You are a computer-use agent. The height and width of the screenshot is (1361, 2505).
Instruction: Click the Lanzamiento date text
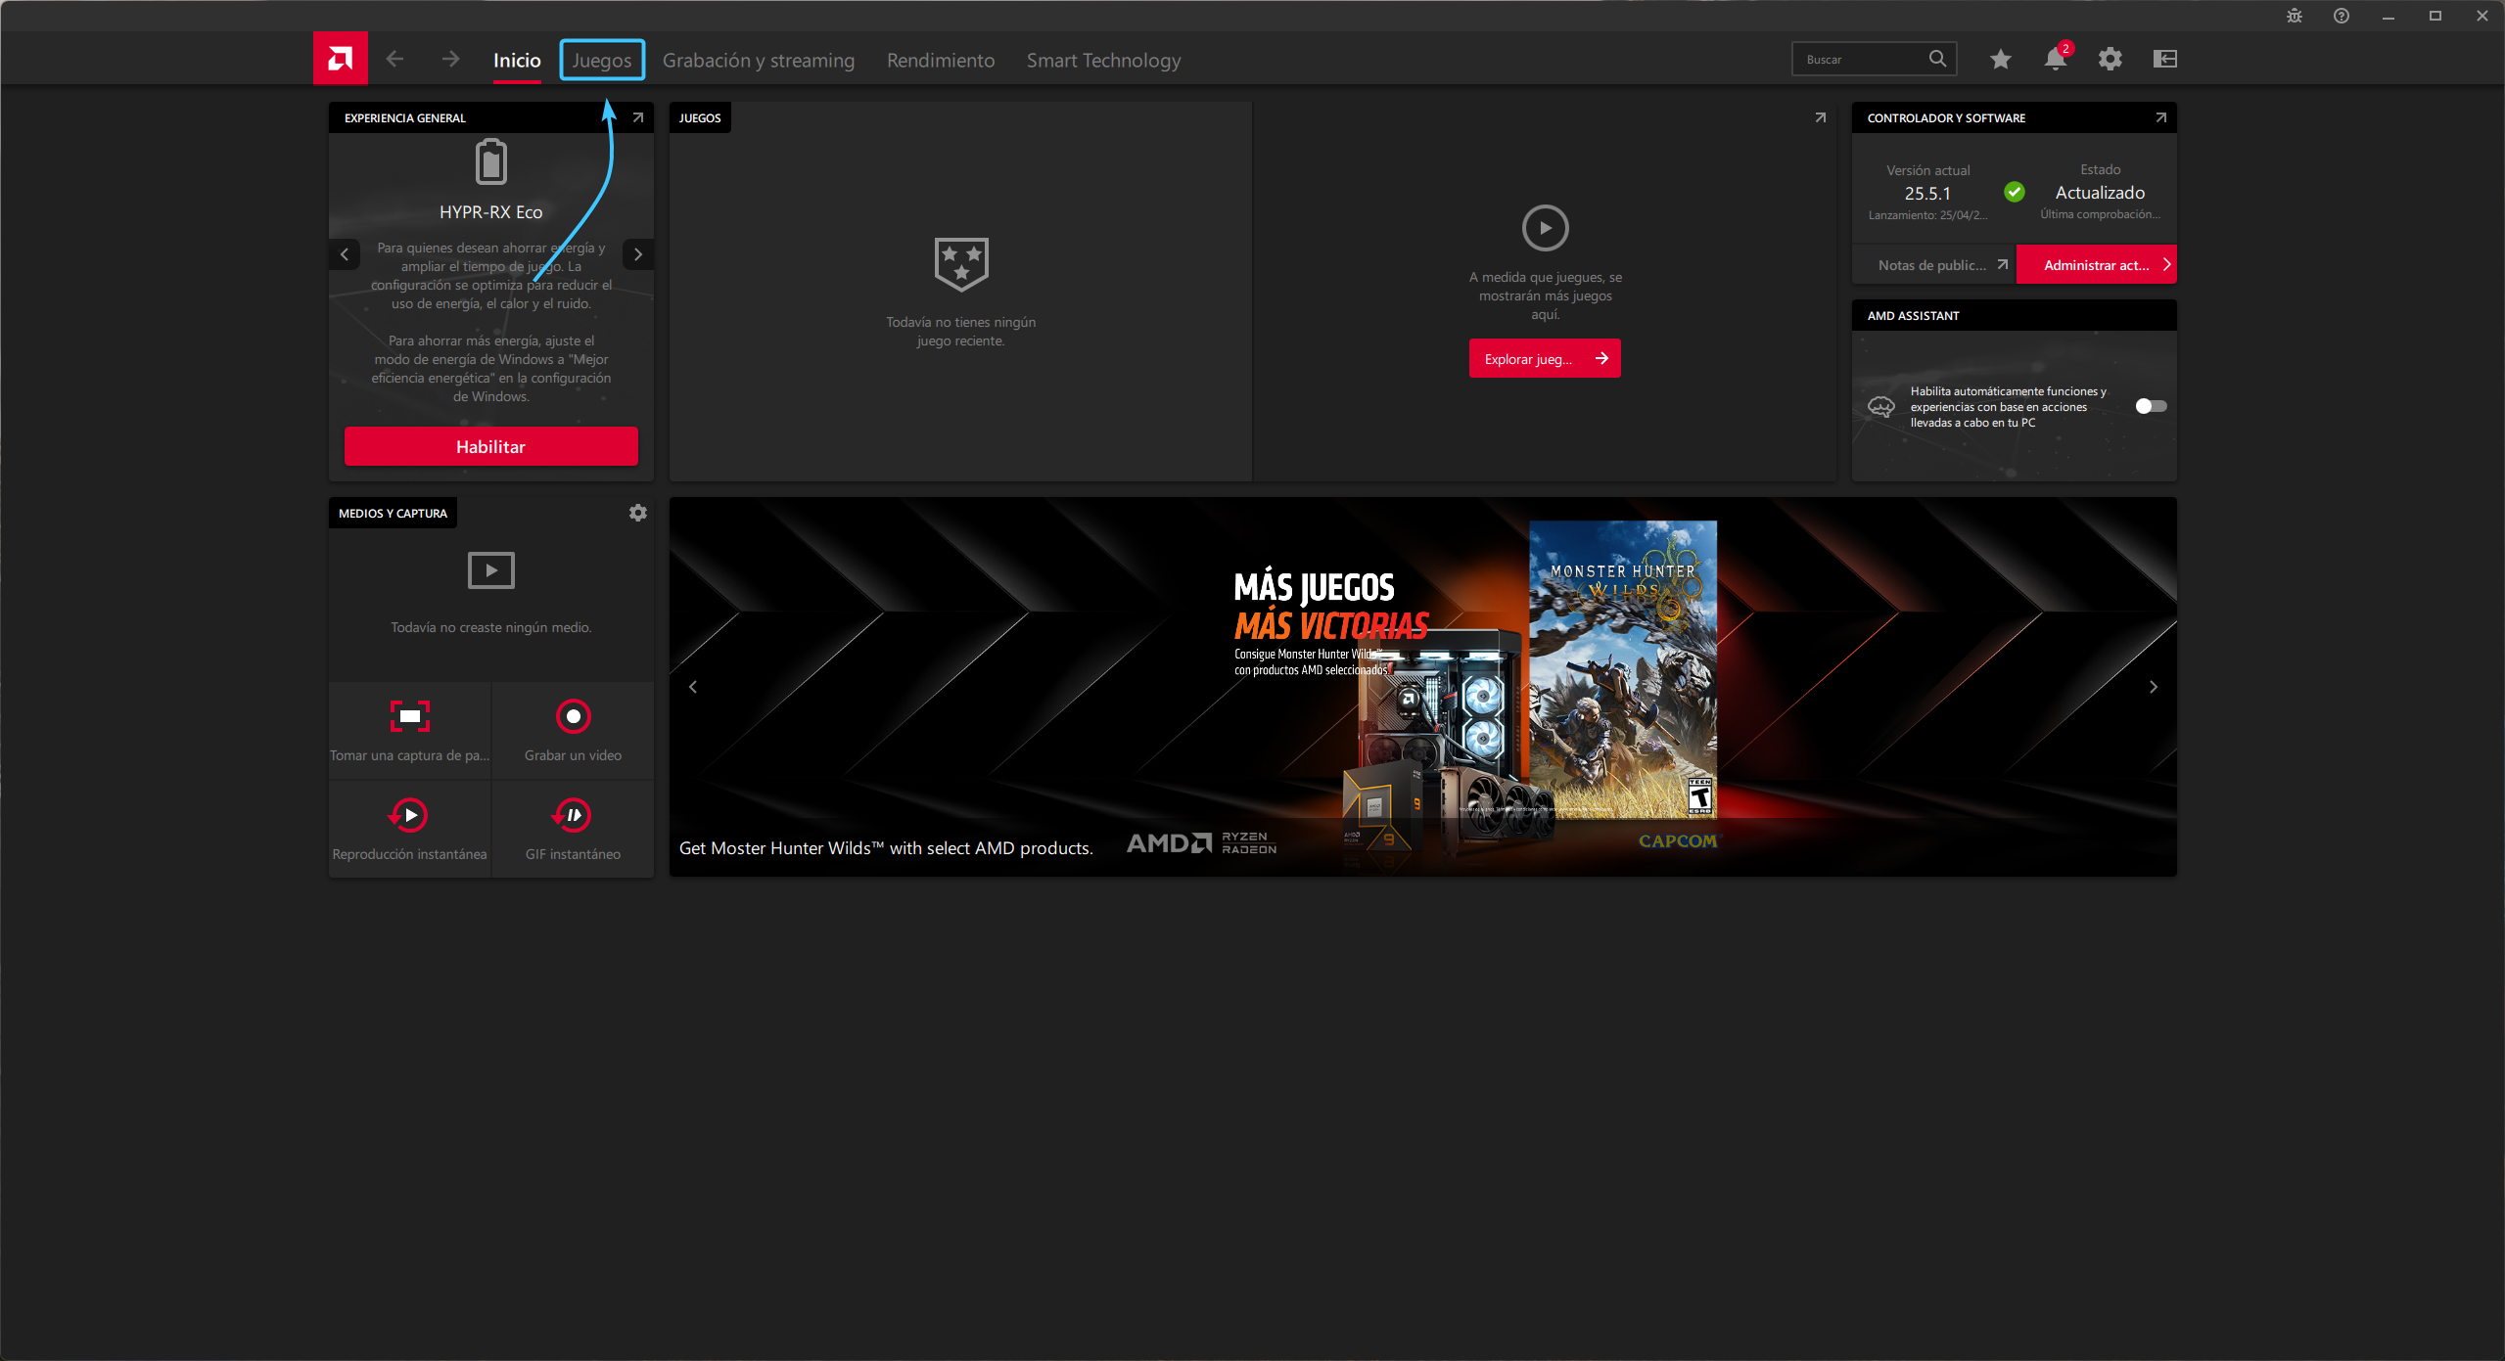pyautogui.click(x=1927, y=215)
